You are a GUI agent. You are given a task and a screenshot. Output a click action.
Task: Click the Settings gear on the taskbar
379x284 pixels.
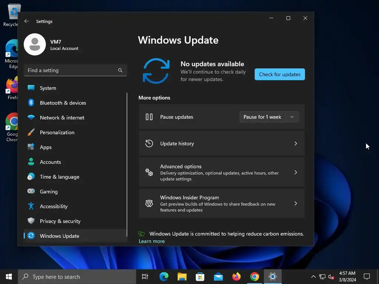[272, 277]
